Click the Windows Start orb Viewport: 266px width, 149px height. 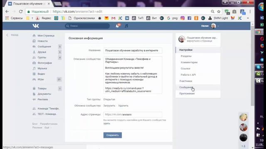pos(261,7)
